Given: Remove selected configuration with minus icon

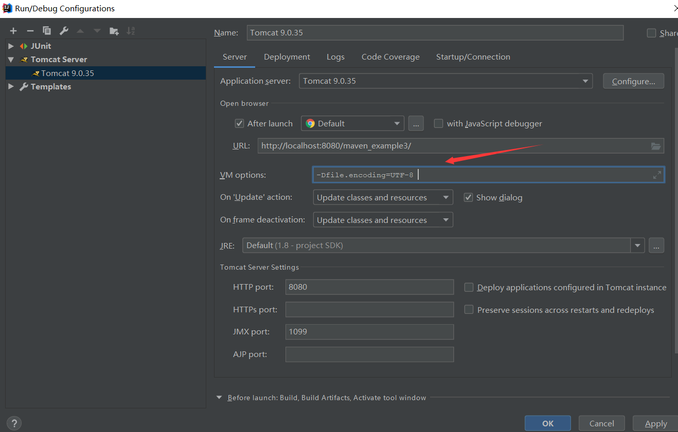Looking at the screenshot, I should (30, 31).
